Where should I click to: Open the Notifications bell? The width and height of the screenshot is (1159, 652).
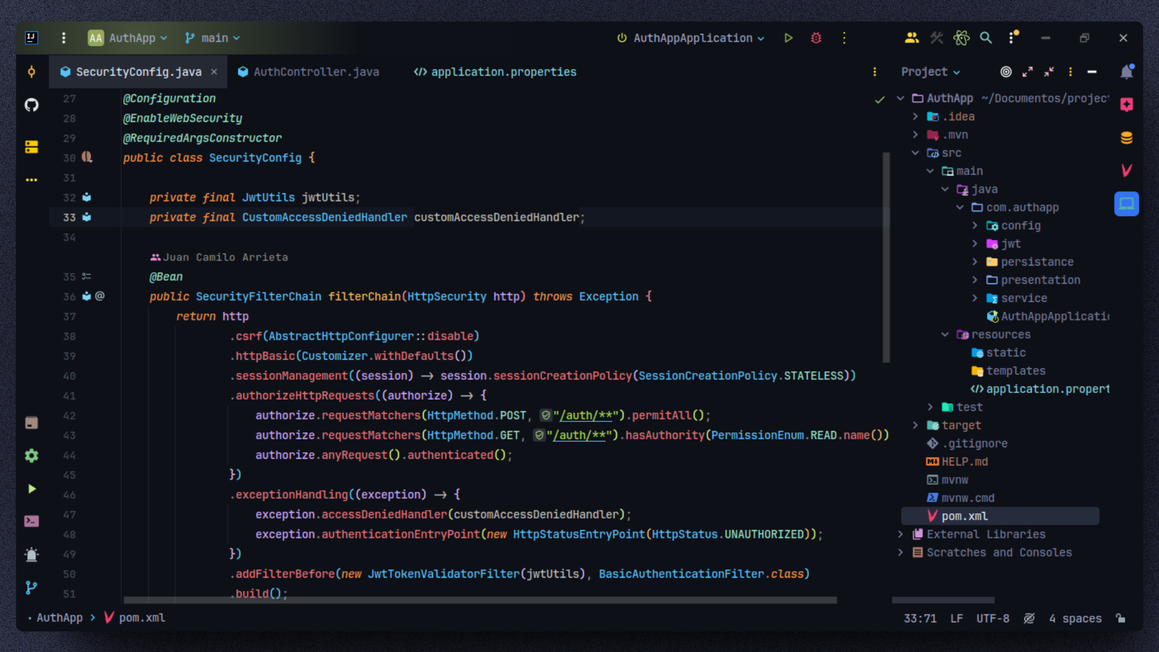tap(1126, 72)
